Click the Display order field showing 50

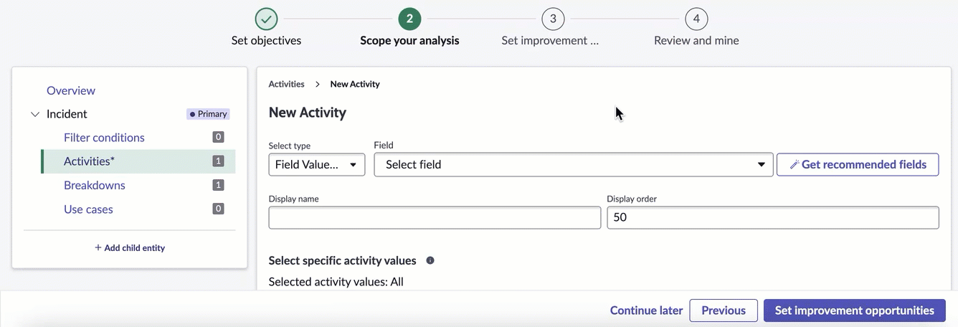point(773,218)
